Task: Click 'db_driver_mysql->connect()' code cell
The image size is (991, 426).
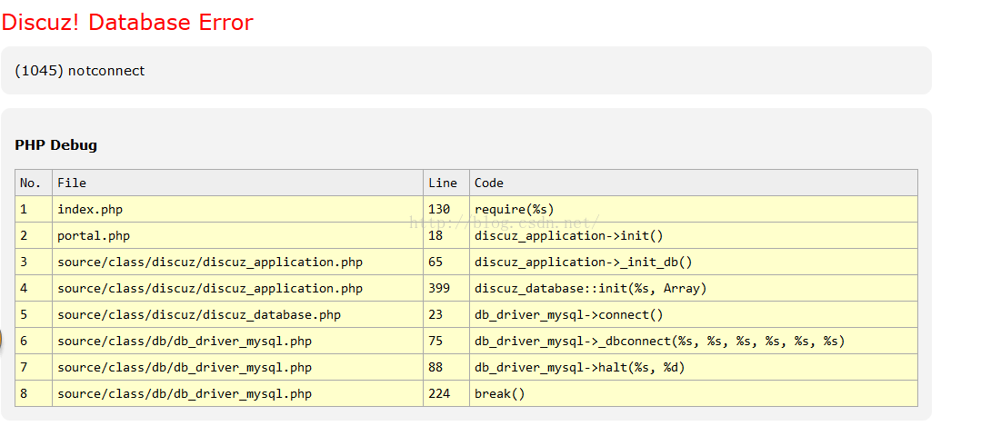Action: (x=694, y=315)
